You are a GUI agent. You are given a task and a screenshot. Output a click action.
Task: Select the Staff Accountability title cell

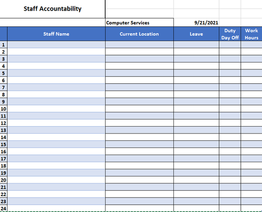[x=53, y=9]
